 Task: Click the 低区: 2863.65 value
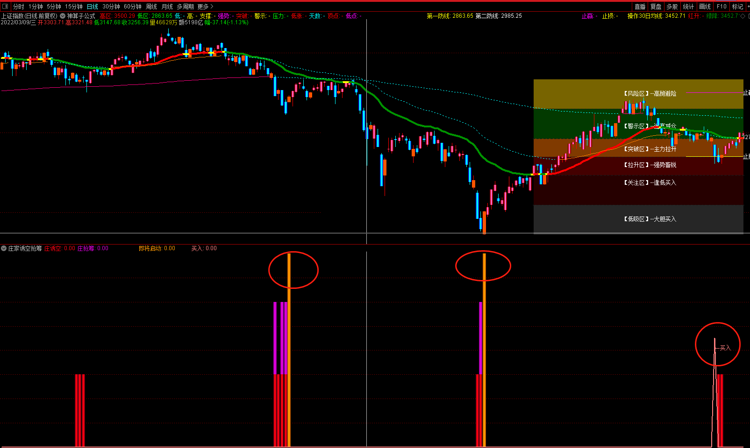point(155,16)
